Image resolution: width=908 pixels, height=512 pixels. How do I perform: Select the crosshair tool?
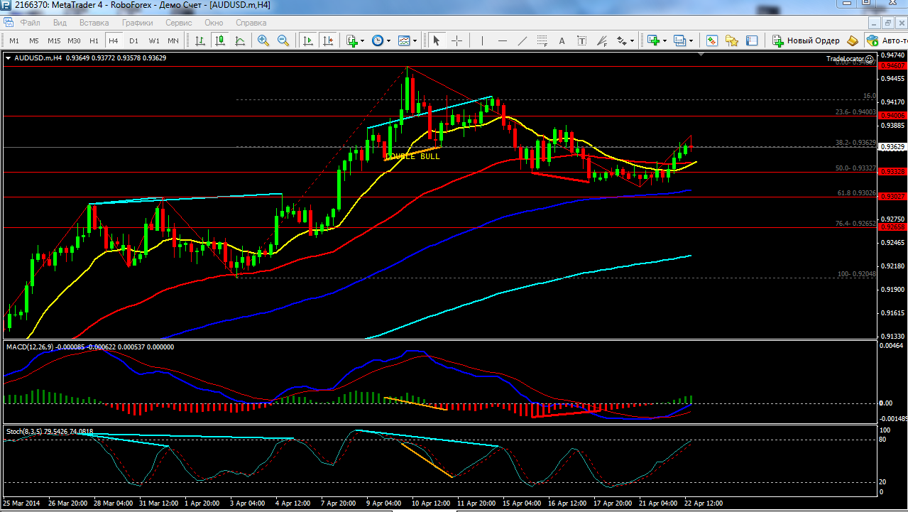click(456, 40)
